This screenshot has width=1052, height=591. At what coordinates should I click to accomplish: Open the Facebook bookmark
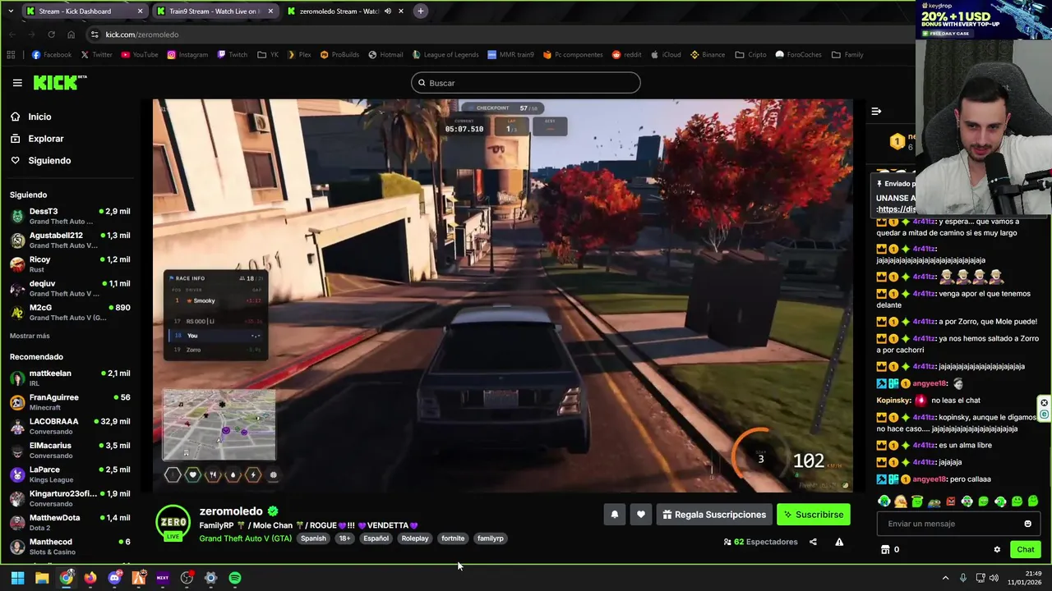52,55
